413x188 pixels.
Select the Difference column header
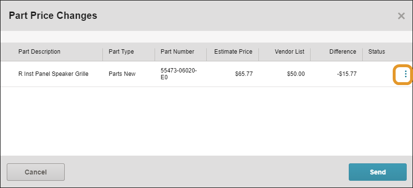point(342,52)
